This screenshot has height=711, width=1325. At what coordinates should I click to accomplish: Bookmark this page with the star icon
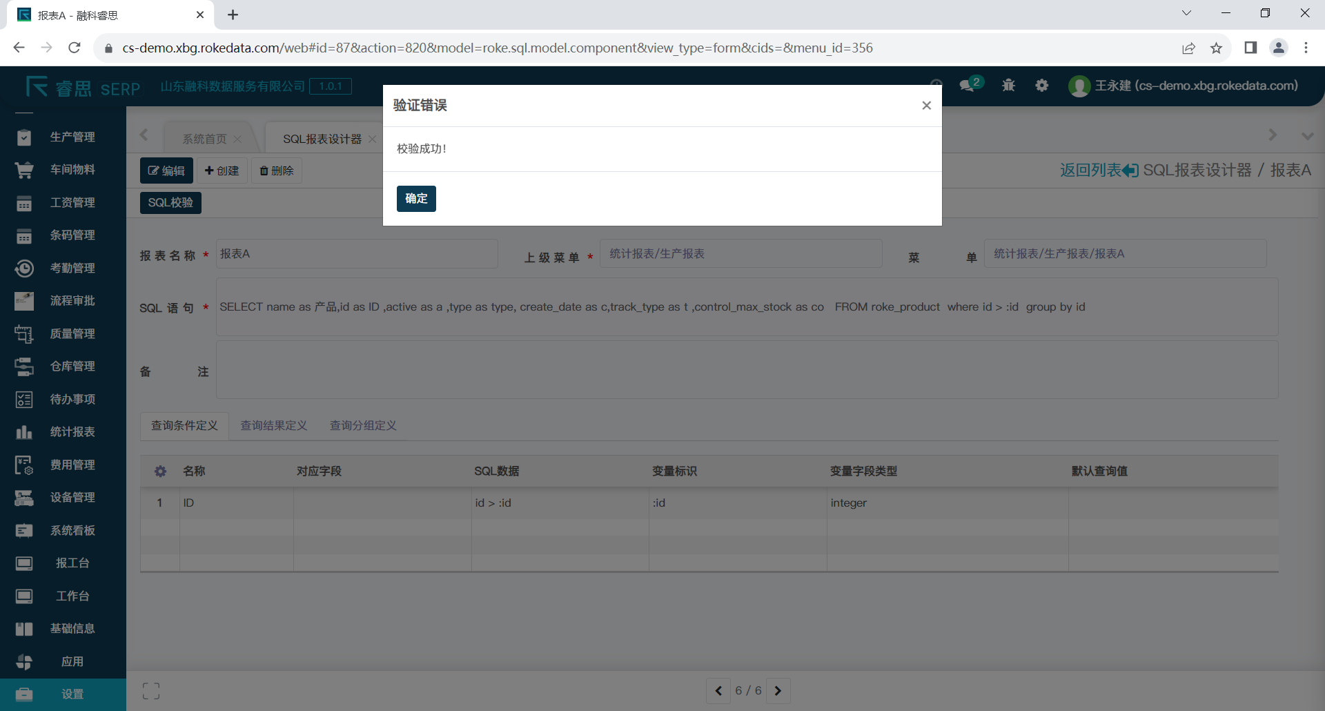pyautogui.click(x=1216, y=48)
